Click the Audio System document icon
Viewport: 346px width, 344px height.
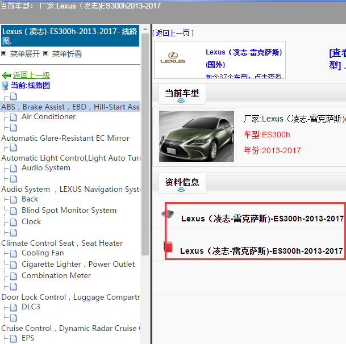(x=14, y=168)
